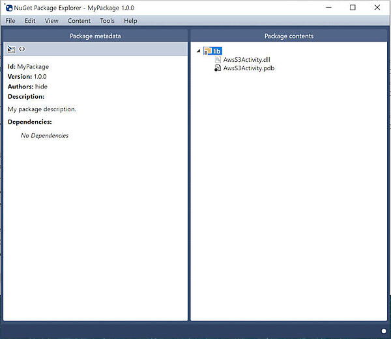Click the Id value MyPackage
Viewport: 391px width, 339px height.
pos(33,67)
